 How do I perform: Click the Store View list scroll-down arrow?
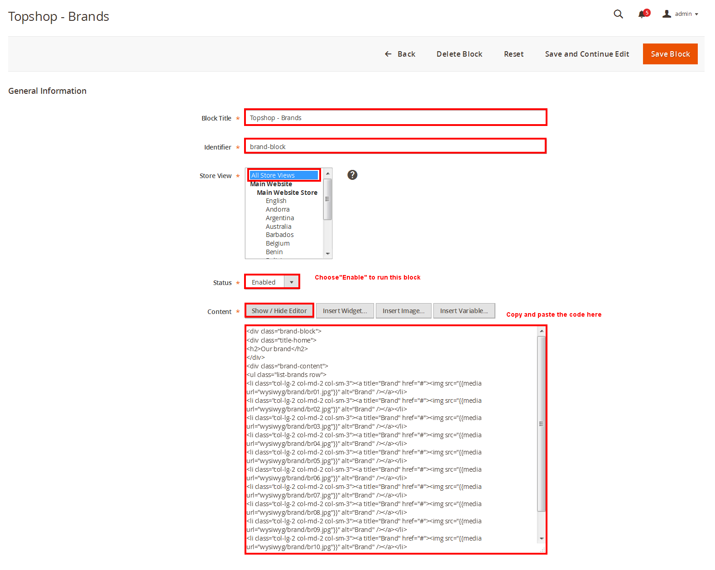coord(328,254)
